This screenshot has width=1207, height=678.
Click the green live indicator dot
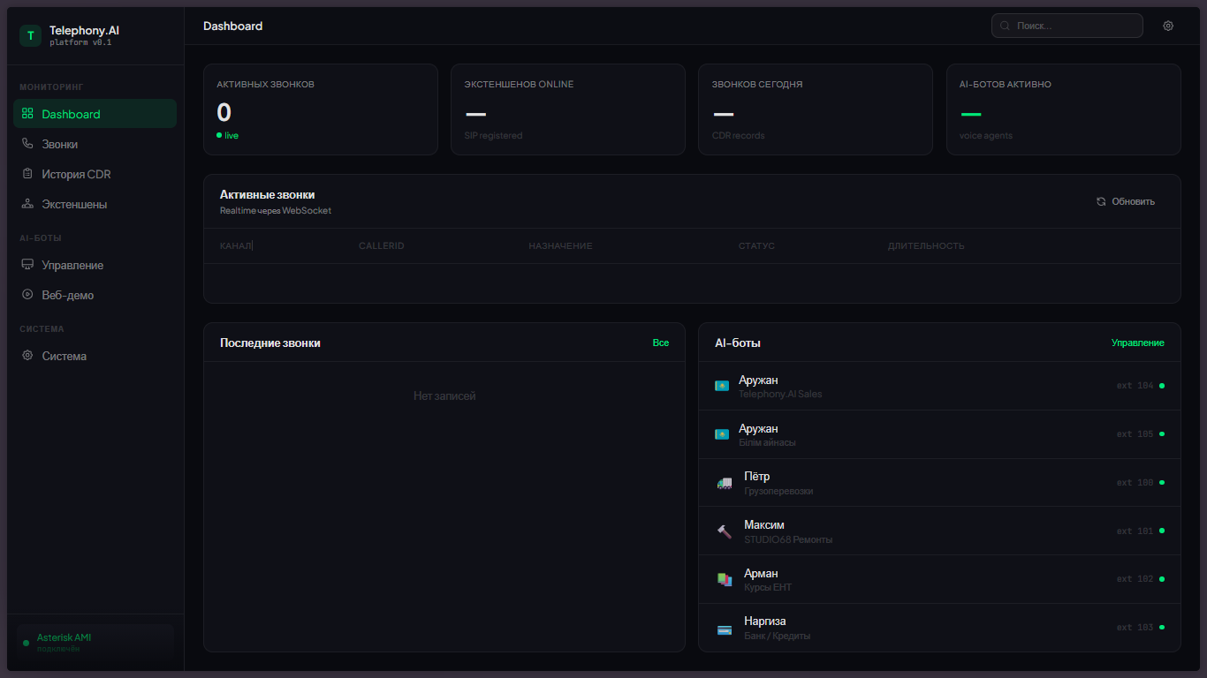pos(219,135)
